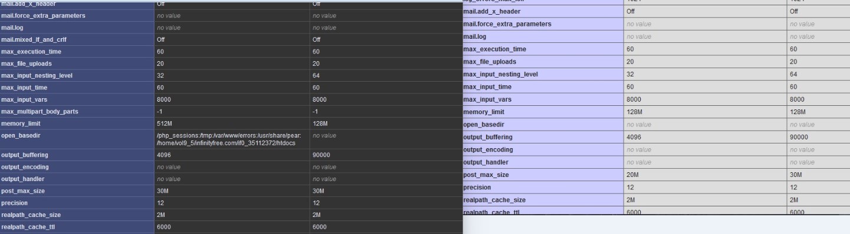Select mail.force_extra_parameters label in light table
This screenshot has width=850, height=234.
coord(508,24)
